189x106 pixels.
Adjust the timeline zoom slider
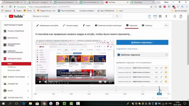point(162,98)
